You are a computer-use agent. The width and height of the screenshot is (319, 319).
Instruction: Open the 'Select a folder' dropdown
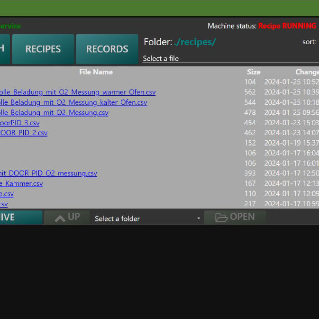point(147,219)
